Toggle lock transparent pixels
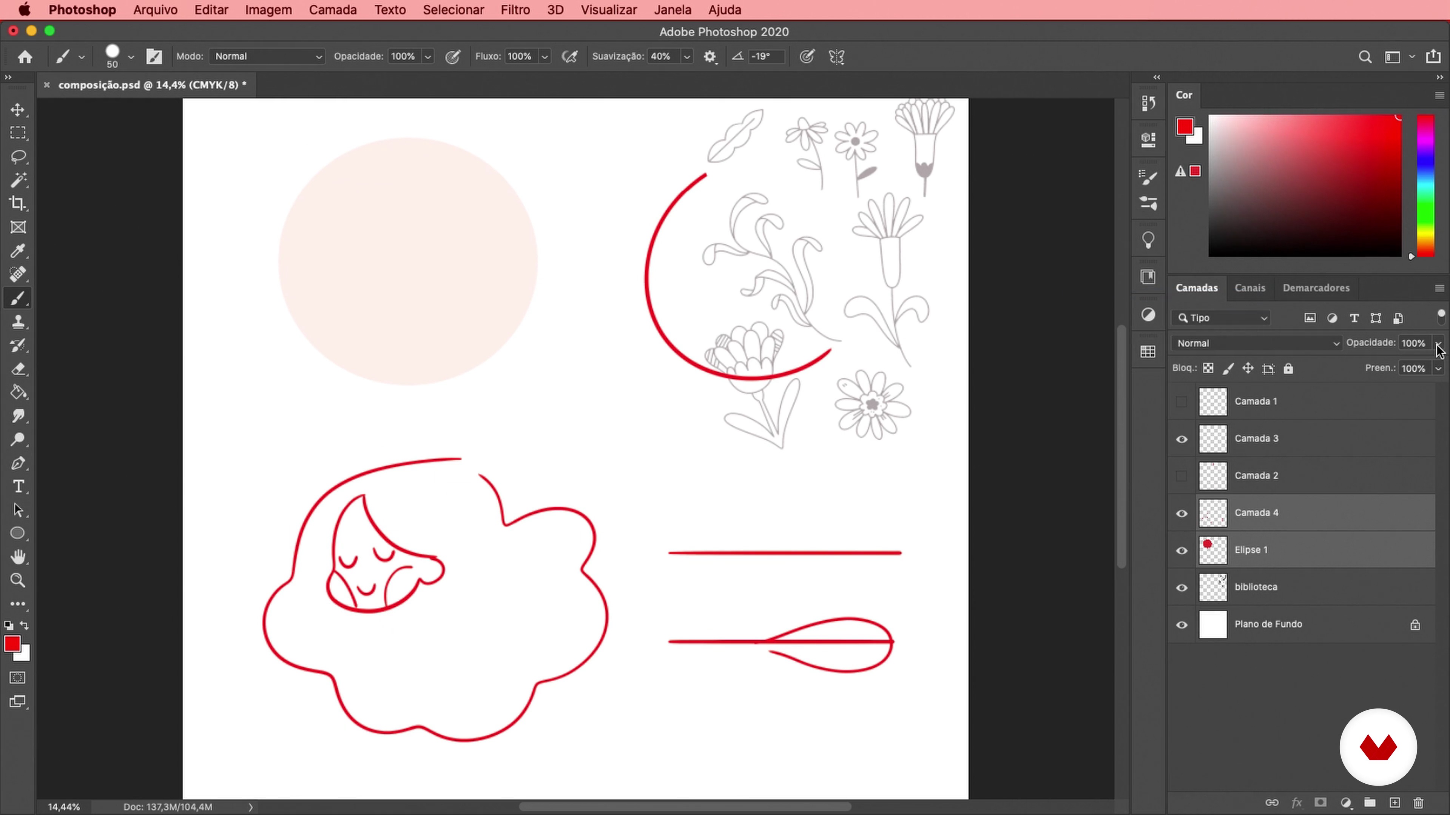The image size is (1450, 815). click(x=1208, y=368)
